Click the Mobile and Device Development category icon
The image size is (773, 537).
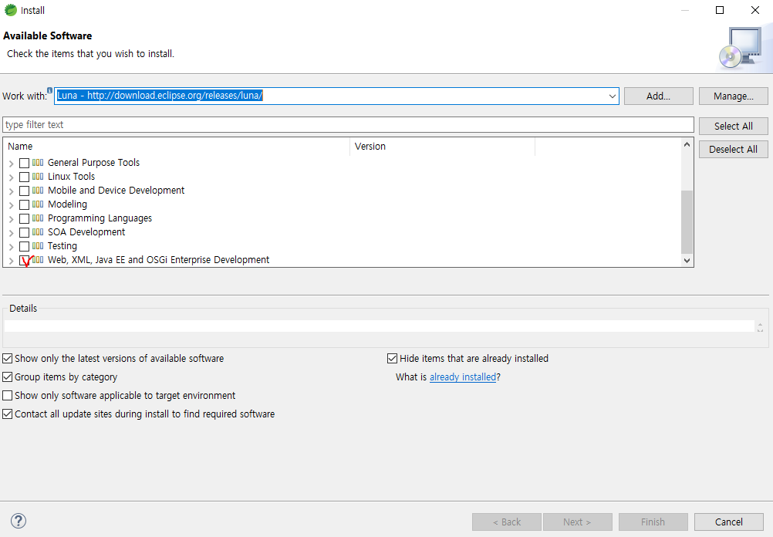[38, 190]
